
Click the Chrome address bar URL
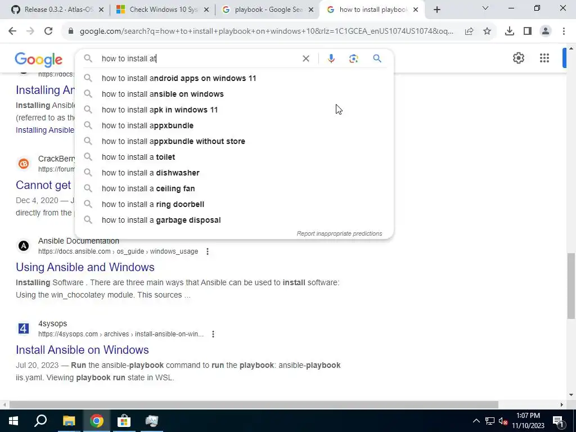click(266, 31)
